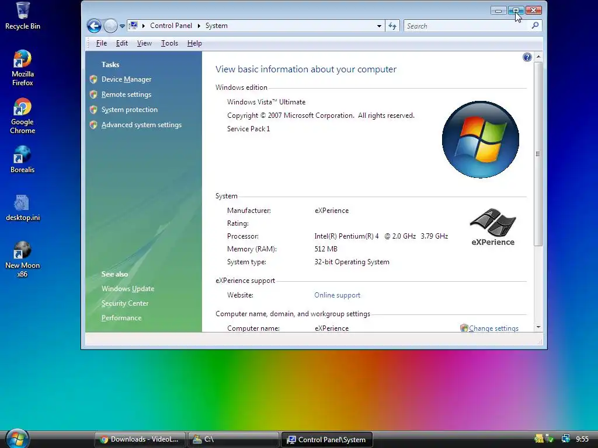This screenshot has height=448, width=598.
Task: Follow the Online support website link
Action: coord(337,295)
